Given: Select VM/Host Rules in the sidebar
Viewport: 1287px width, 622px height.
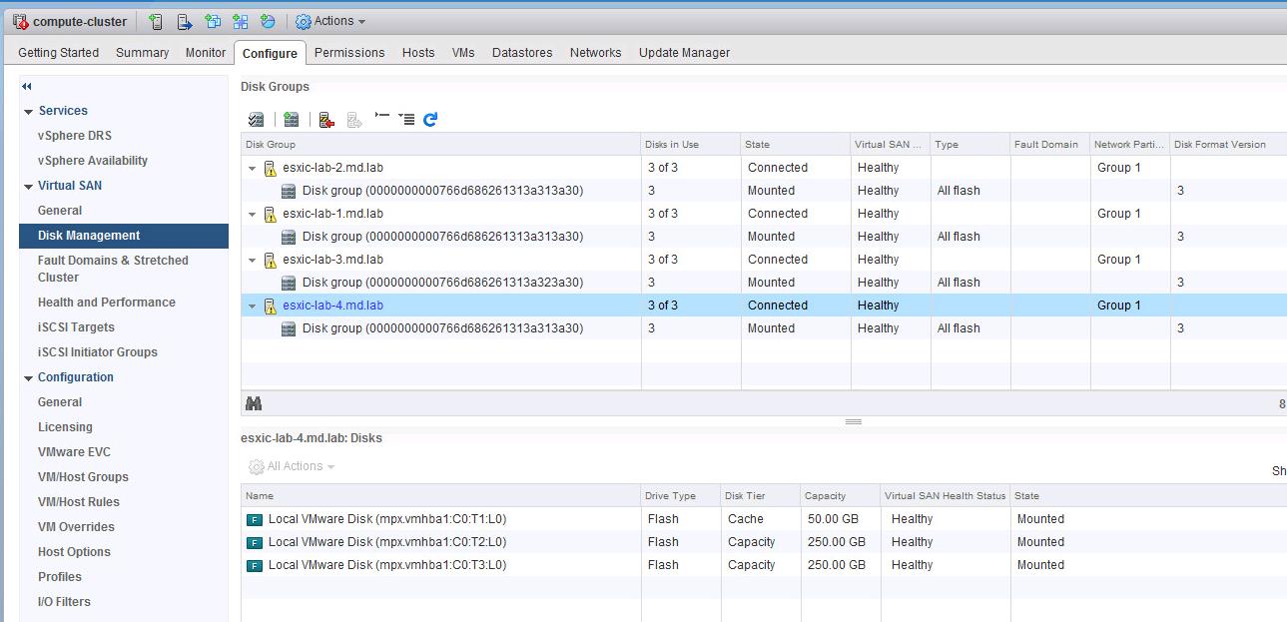Looking at the screenshot, I should point(79,502).
